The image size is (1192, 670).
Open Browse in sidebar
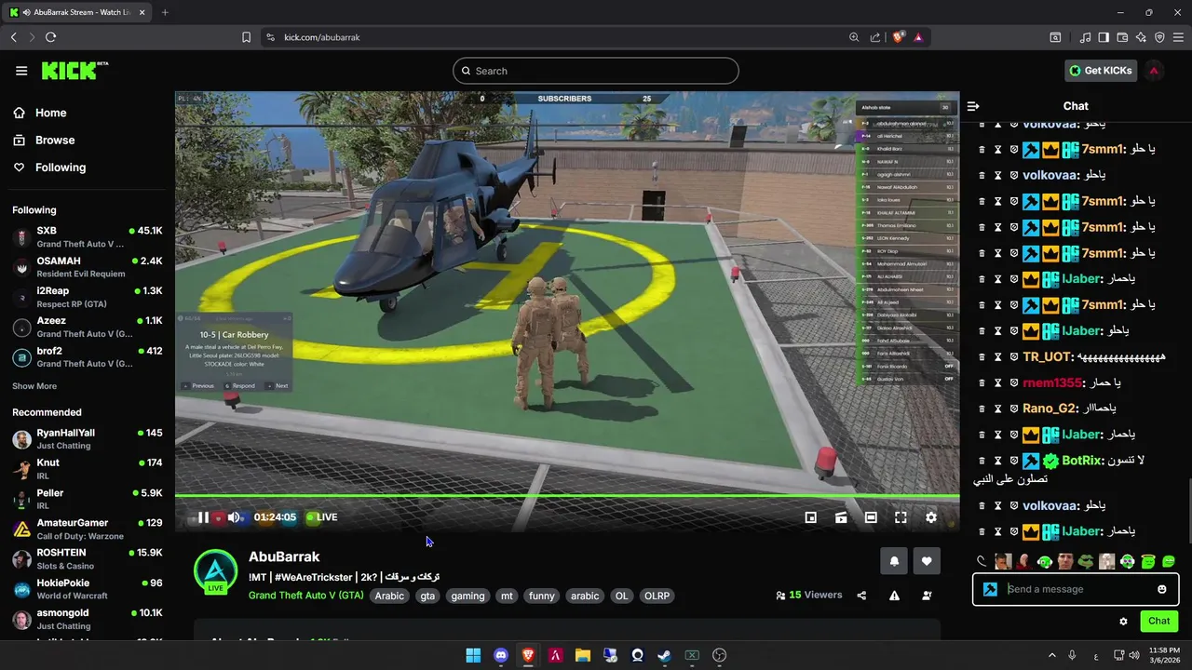tap(44, 140)
